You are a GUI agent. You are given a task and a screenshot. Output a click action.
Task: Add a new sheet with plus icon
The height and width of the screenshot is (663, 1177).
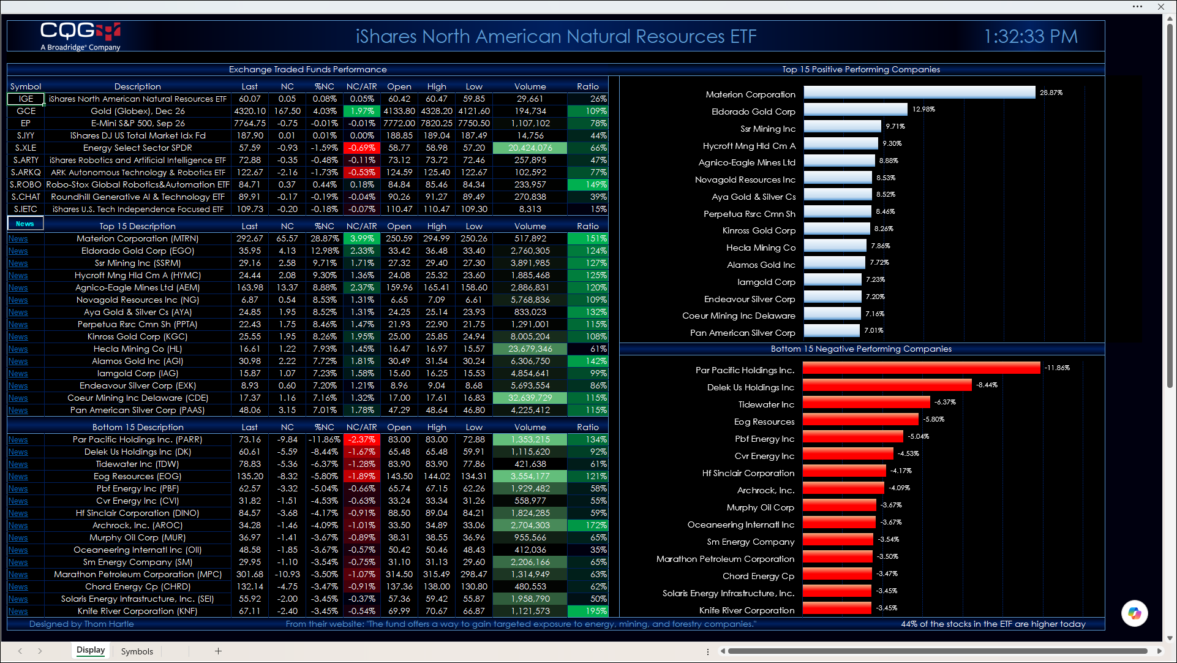[218, 651]
